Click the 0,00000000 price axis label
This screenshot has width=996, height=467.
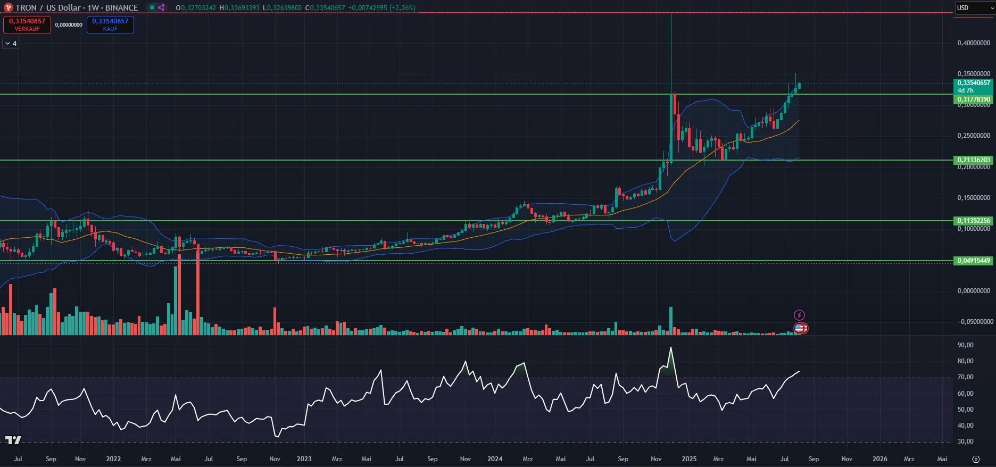[974, 291]
